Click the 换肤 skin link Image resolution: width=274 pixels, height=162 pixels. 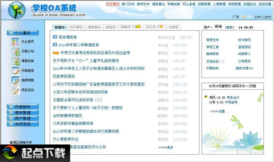pyautogui.click(x=230, y=27)
